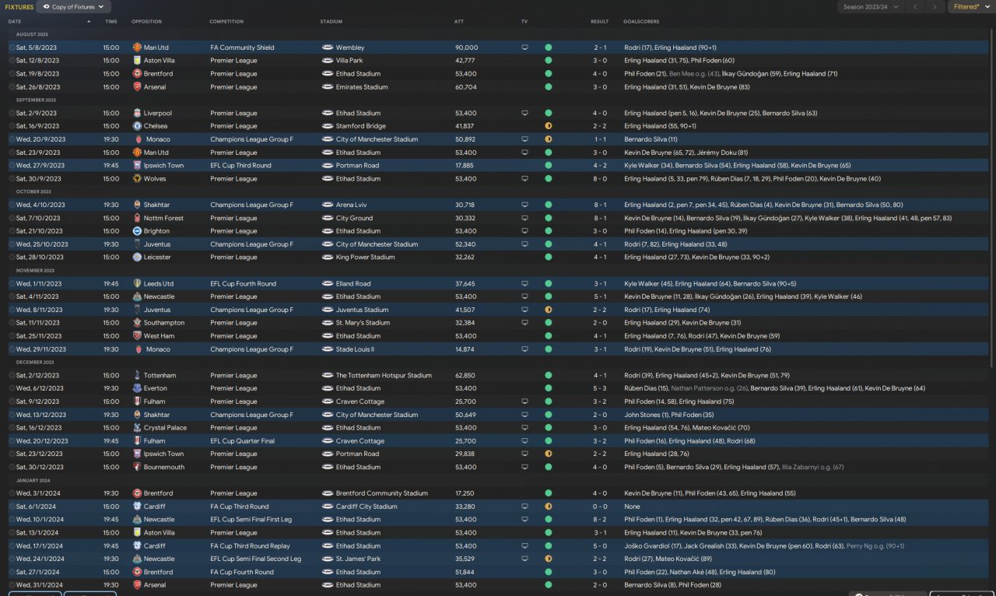Open the FA Community Shield competition link
The height and width of the screenshot is (596, 996).
tap(242, 47)
